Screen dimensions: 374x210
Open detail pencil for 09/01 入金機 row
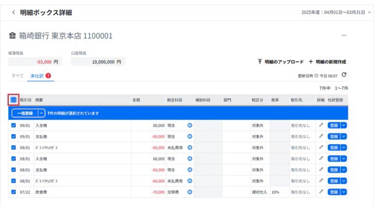point(321,125)
